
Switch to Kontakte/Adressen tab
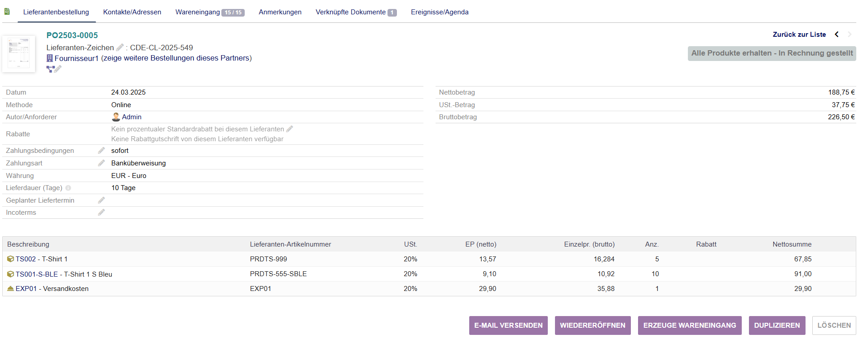(x=132, y=12)
